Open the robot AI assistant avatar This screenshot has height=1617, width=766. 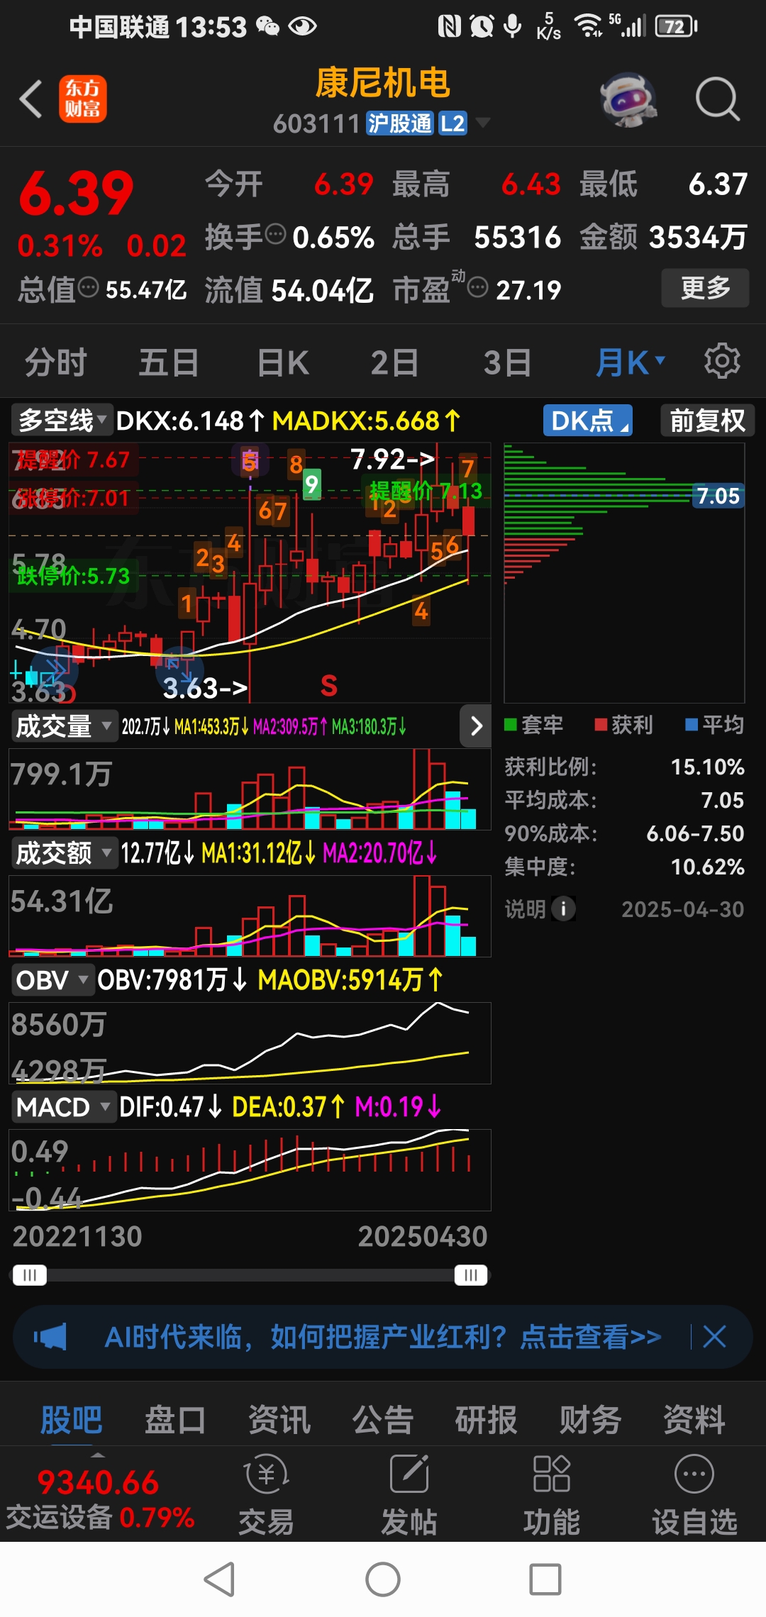pos(628,99)
